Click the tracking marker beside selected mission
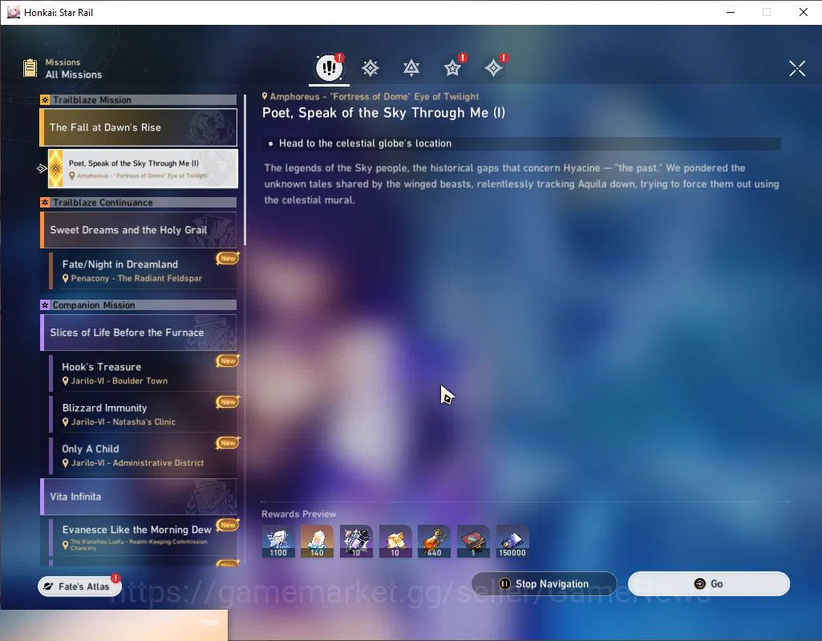Screen dimensions: 822x641 (42, 168)
